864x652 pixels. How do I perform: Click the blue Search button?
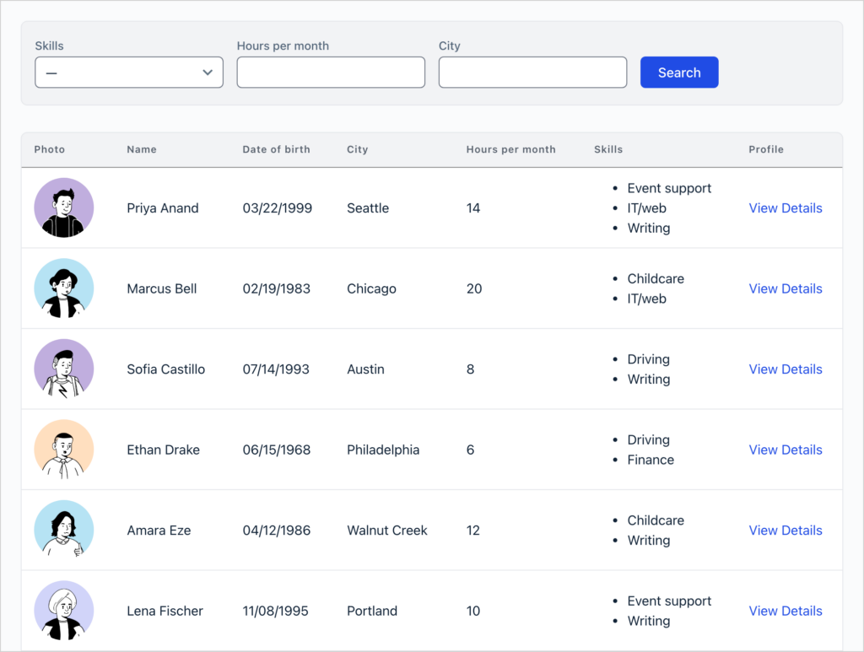coord(679,73)
